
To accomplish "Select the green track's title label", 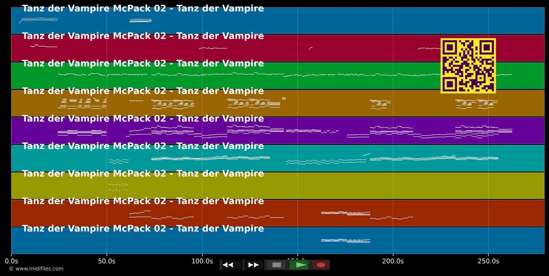I will pyautogui.click(x=143, y=64).
